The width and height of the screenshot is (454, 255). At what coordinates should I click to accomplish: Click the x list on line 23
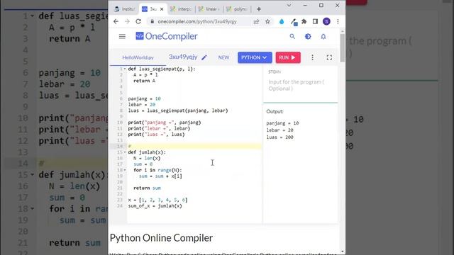(157, 200)
